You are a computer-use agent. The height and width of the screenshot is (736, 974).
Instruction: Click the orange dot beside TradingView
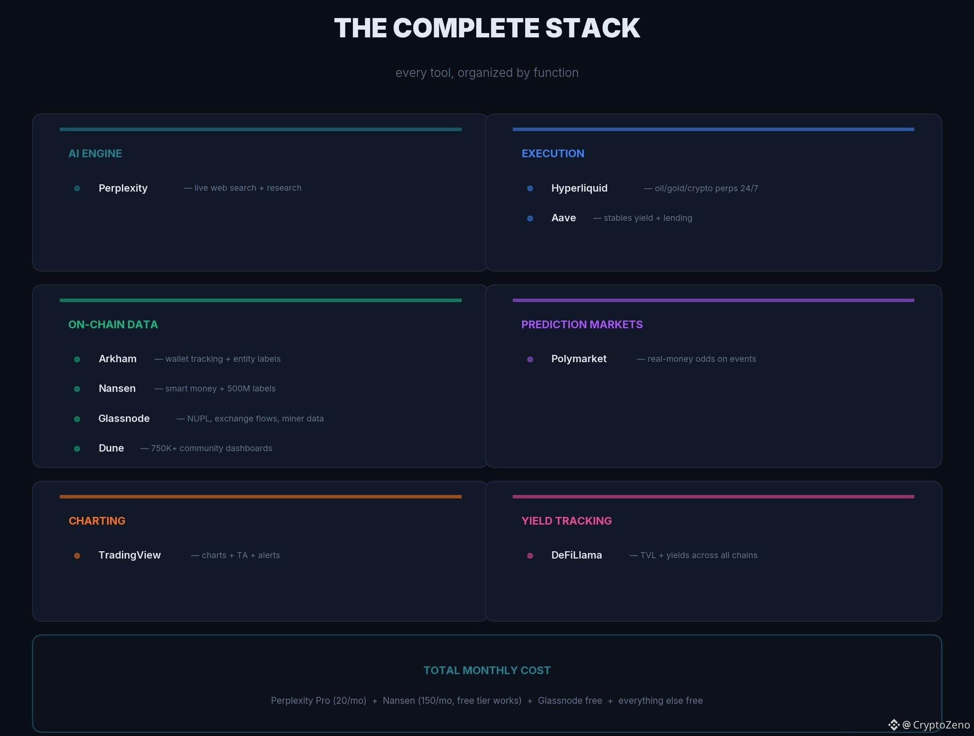pyautogui.click(x=77, y=556)
